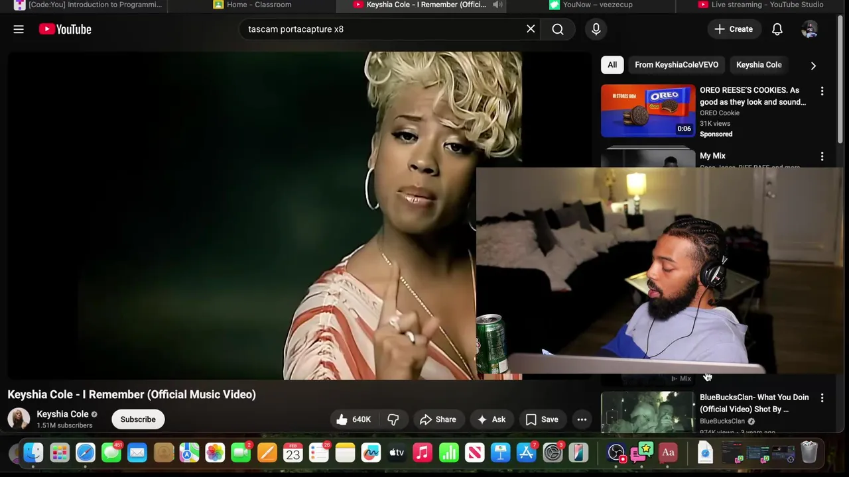Like the video with the thumbs up
The width and height of the screenshot is (849, 477).
point(354,419)
